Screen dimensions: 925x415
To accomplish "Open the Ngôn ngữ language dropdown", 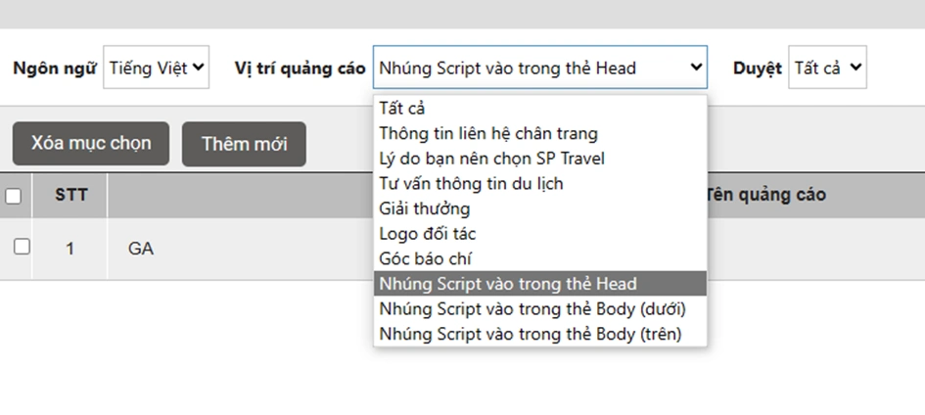I will pyautogui.click(x=156, y=68).
